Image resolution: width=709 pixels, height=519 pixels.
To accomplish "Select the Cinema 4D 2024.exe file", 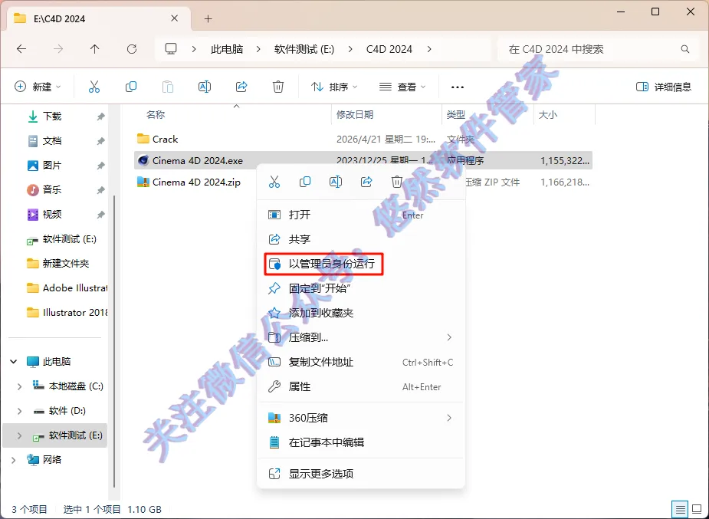I will tap(363, 160).
